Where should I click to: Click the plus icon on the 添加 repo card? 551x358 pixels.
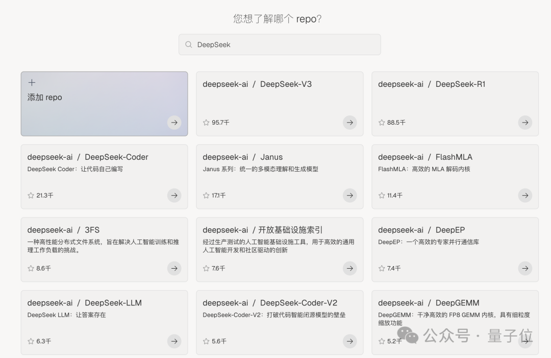pos(32,82)
